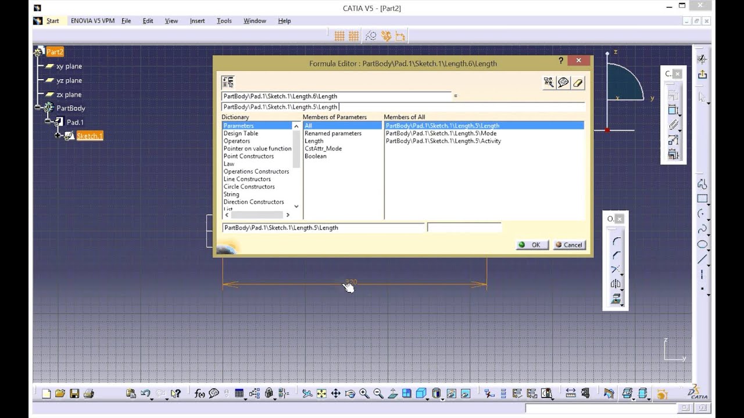This screenshot has height=418, width=744.
Task: Open the Tools menu
Action: (x=224, y=21)
